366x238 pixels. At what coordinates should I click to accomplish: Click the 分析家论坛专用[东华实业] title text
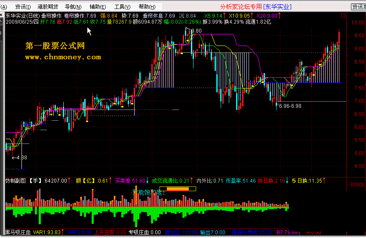click(x=256, y=7)
